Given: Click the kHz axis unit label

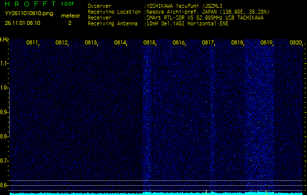Looking at the screenshot, I should click(x=4, y=39).
